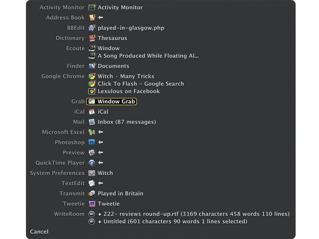Click the arrow next to QuickTime Player

coord(100,163)
